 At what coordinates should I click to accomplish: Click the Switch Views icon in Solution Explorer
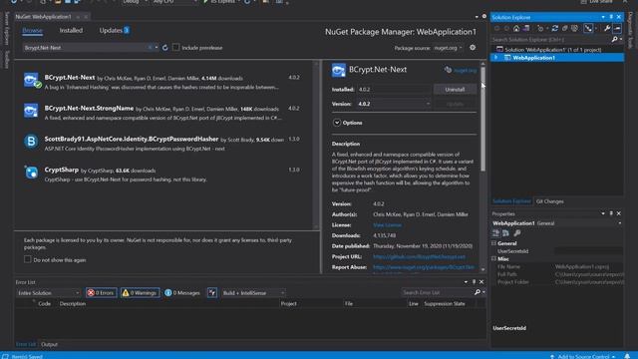coord(526,28)
